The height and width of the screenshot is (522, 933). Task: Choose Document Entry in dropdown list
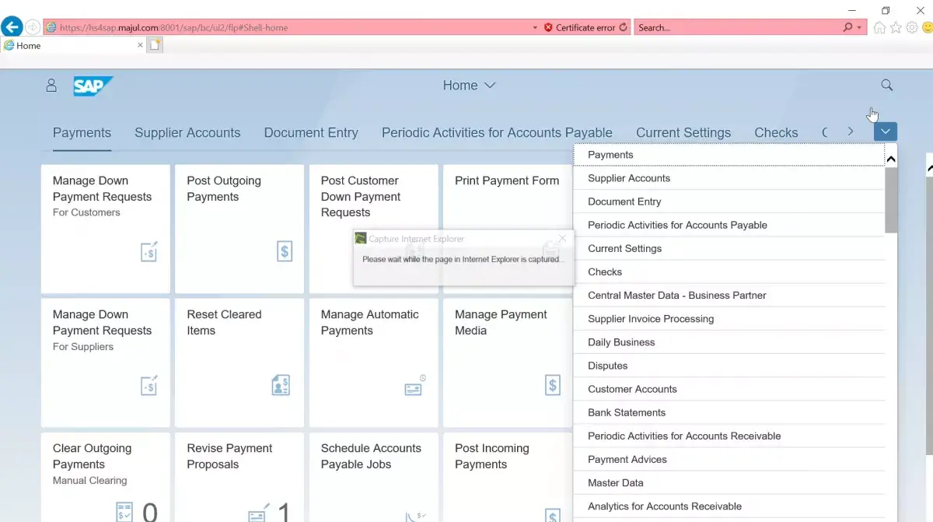point(729,201)
